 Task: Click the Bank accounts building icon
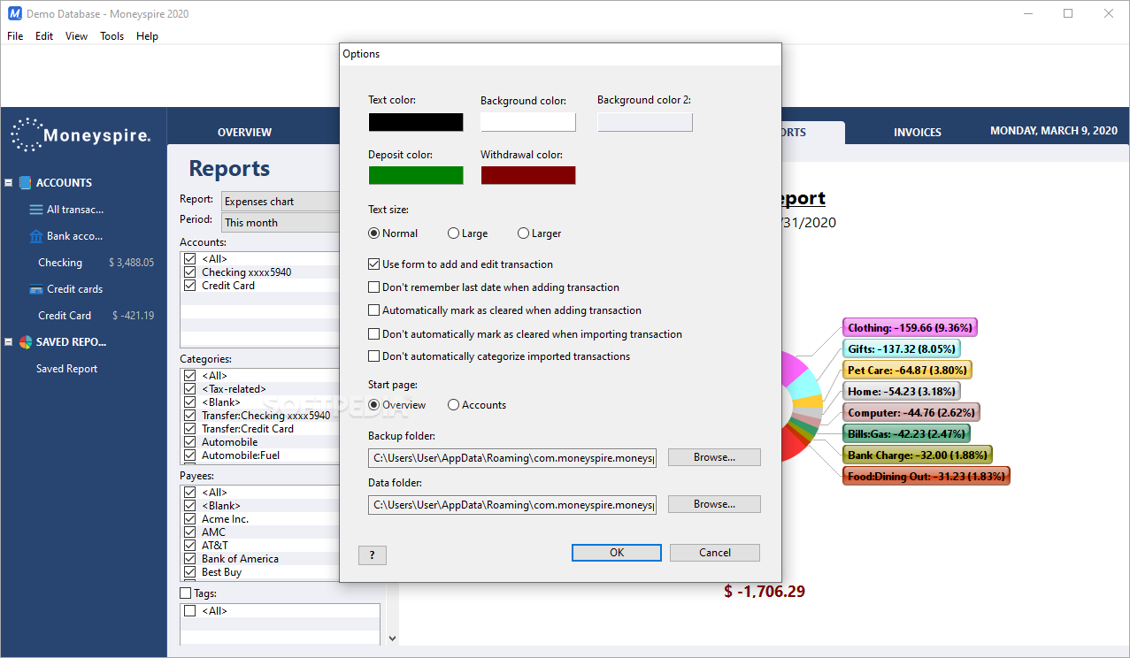(35, 236)
